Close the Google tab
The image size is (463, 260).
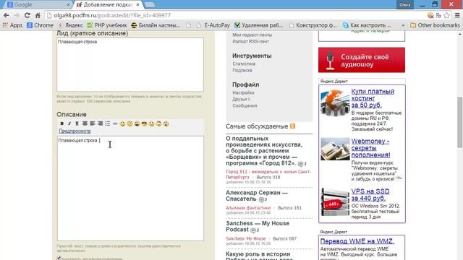click(68, 5)
